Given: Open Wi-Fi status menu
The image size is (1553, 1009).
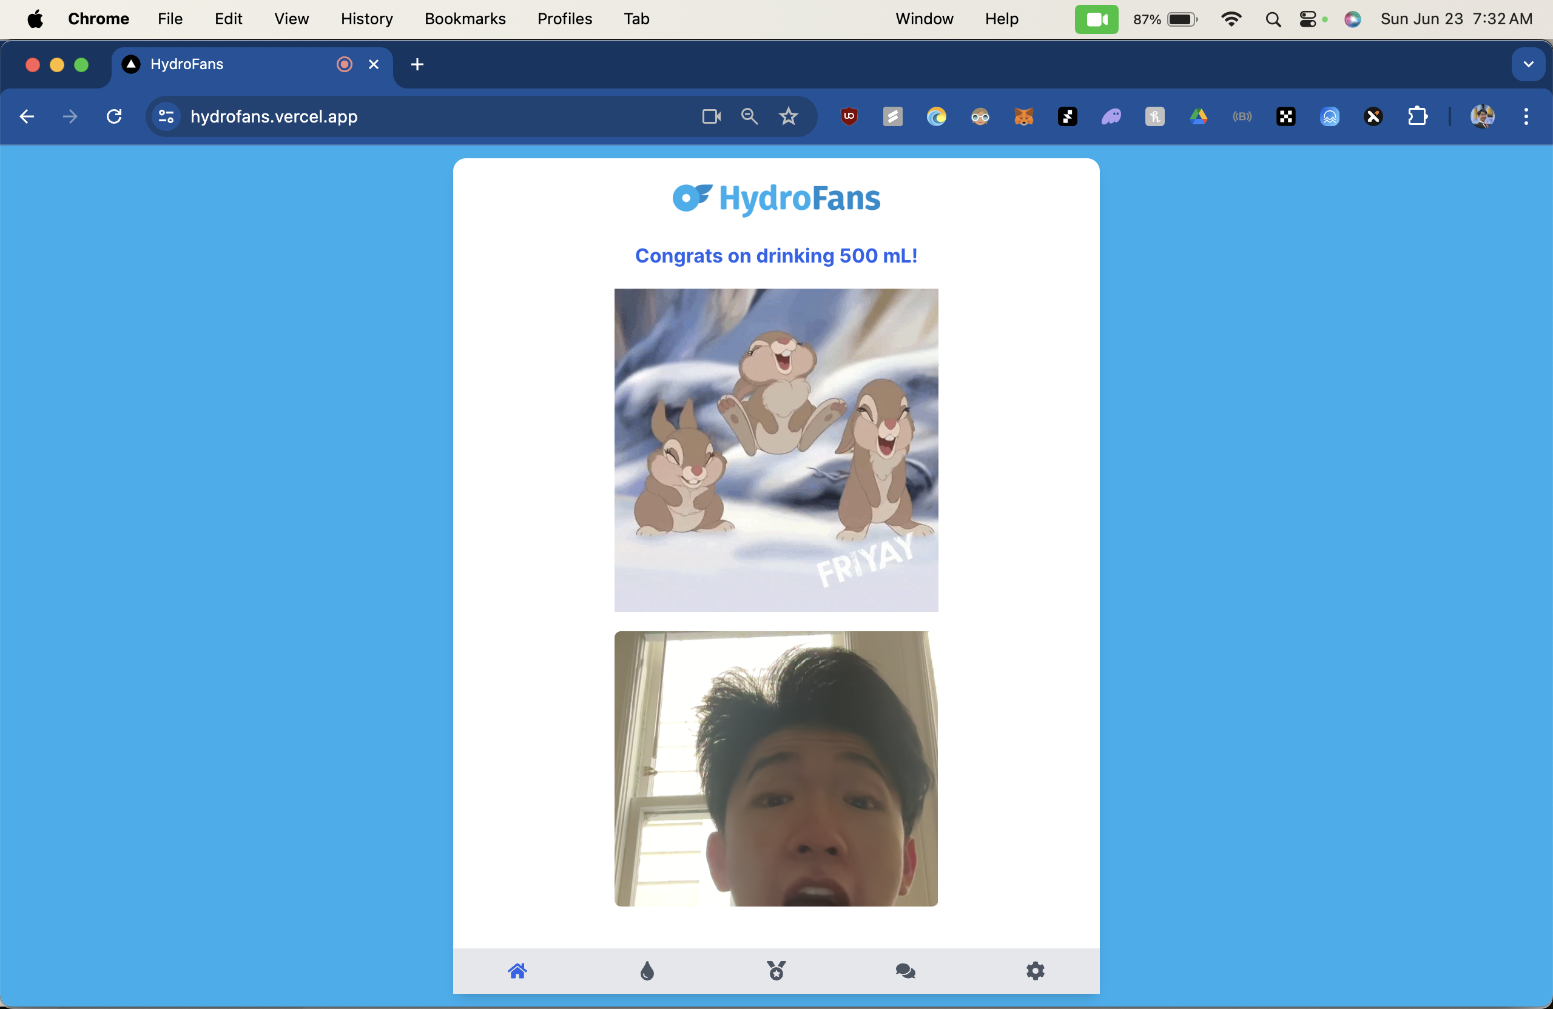Looking at the screenshot, I should coord(1231,19).
